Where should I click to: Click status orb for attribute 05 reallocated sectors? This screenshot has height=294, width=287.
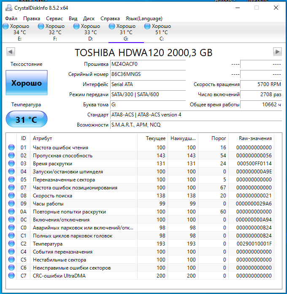tap(11, 180)
